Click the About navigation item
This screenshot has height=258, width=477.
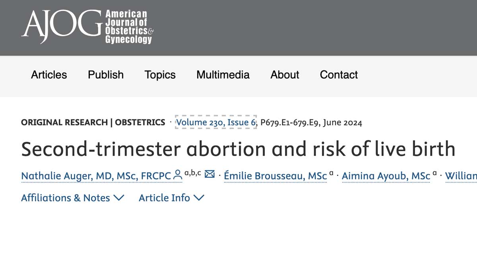[285, 75]
